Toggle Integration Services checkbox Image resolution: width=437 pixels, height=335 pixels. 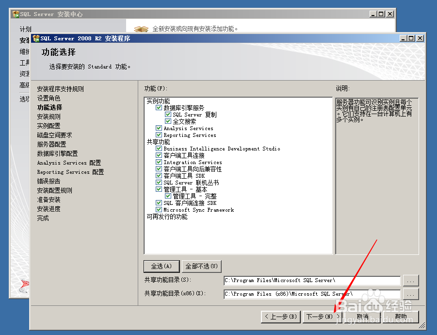(159, 162)
